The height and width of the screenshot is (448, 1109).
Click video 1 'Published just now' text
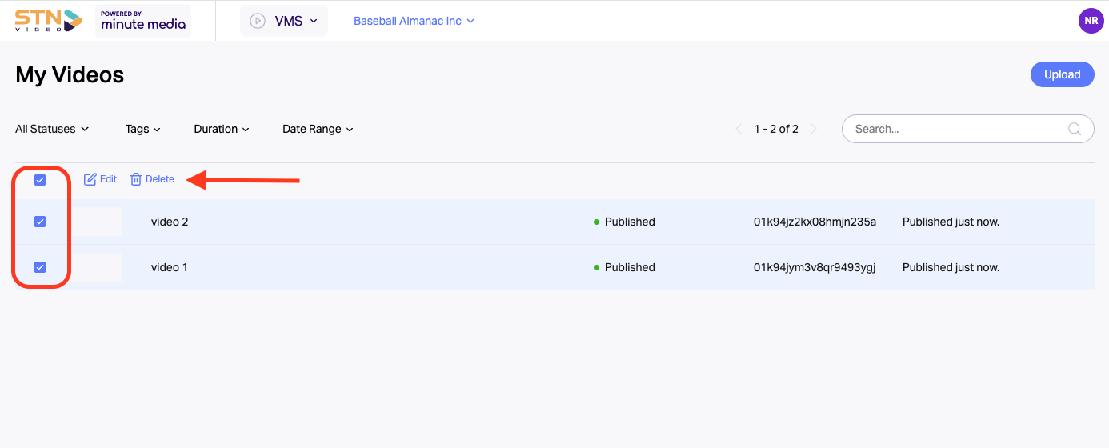[951, 267]
